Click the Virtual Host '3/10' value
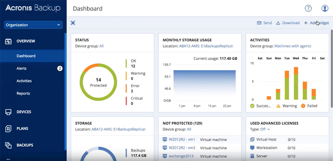The height and width of the screenshot is (161, 333). click(292, 140)
